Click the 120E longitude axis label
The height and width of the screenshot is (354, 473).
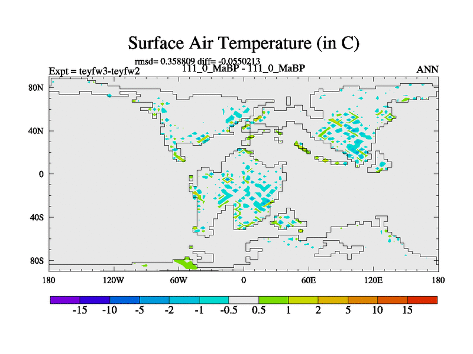point(374,280)
